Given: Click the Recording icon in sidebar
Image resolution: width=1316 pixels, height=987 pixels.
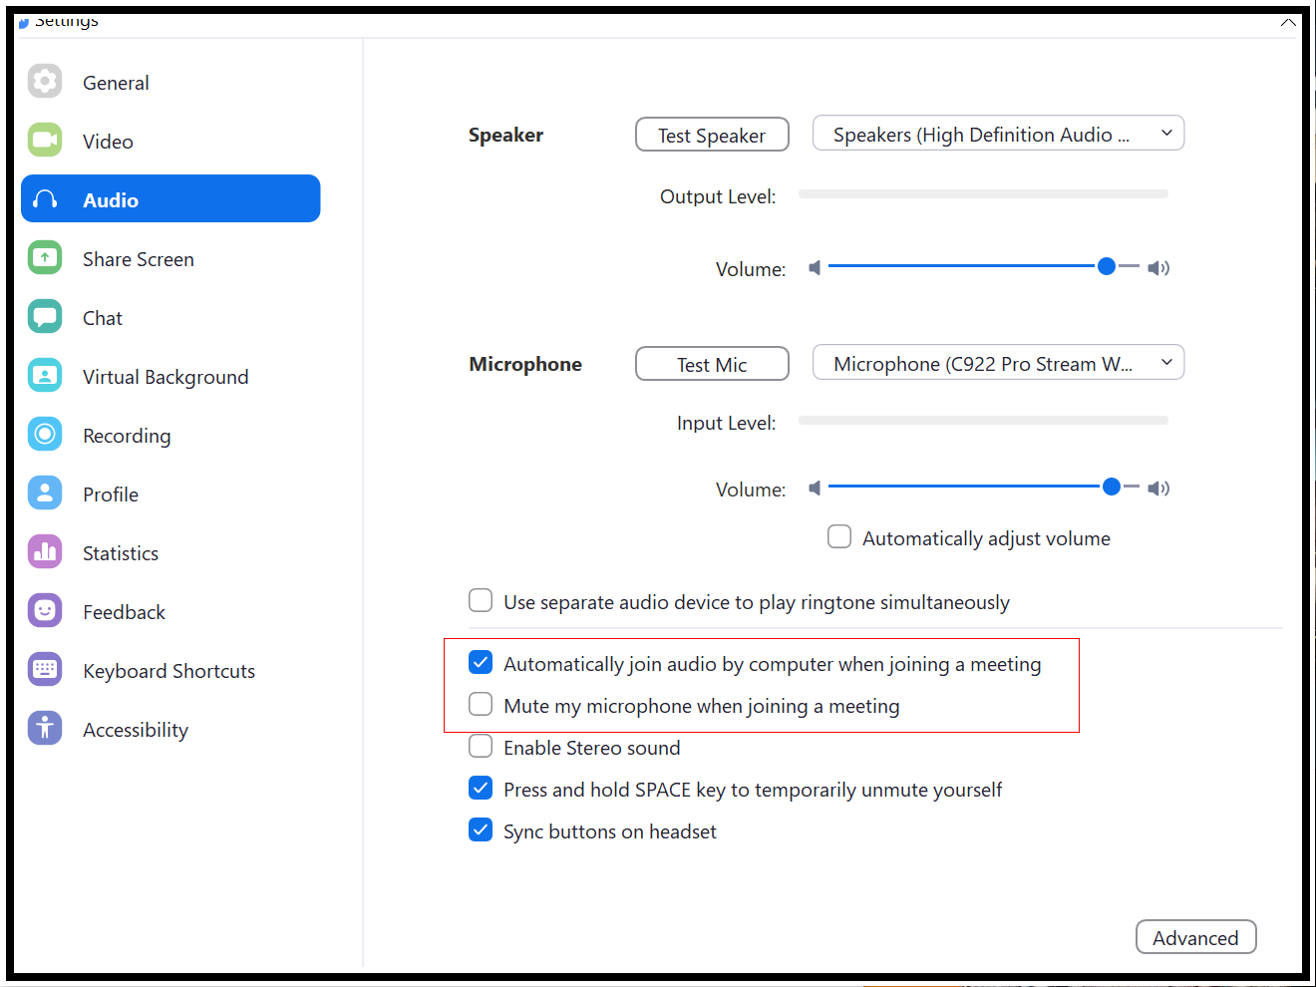Looking at the screenshot, I should [x=45, y=434].
